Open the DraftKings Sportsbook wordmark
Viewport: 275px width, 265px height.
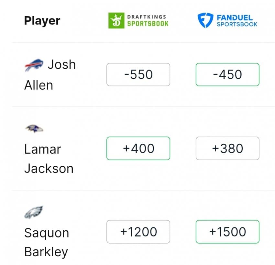[148, 20]
